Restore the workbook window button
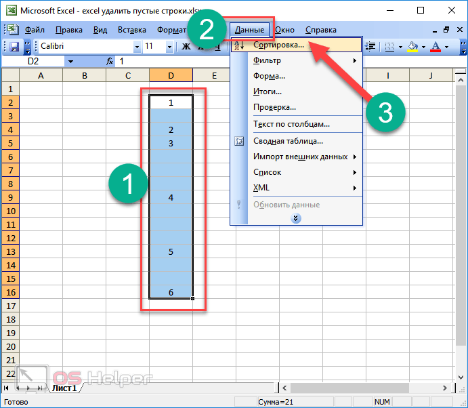 pos(446,30)
